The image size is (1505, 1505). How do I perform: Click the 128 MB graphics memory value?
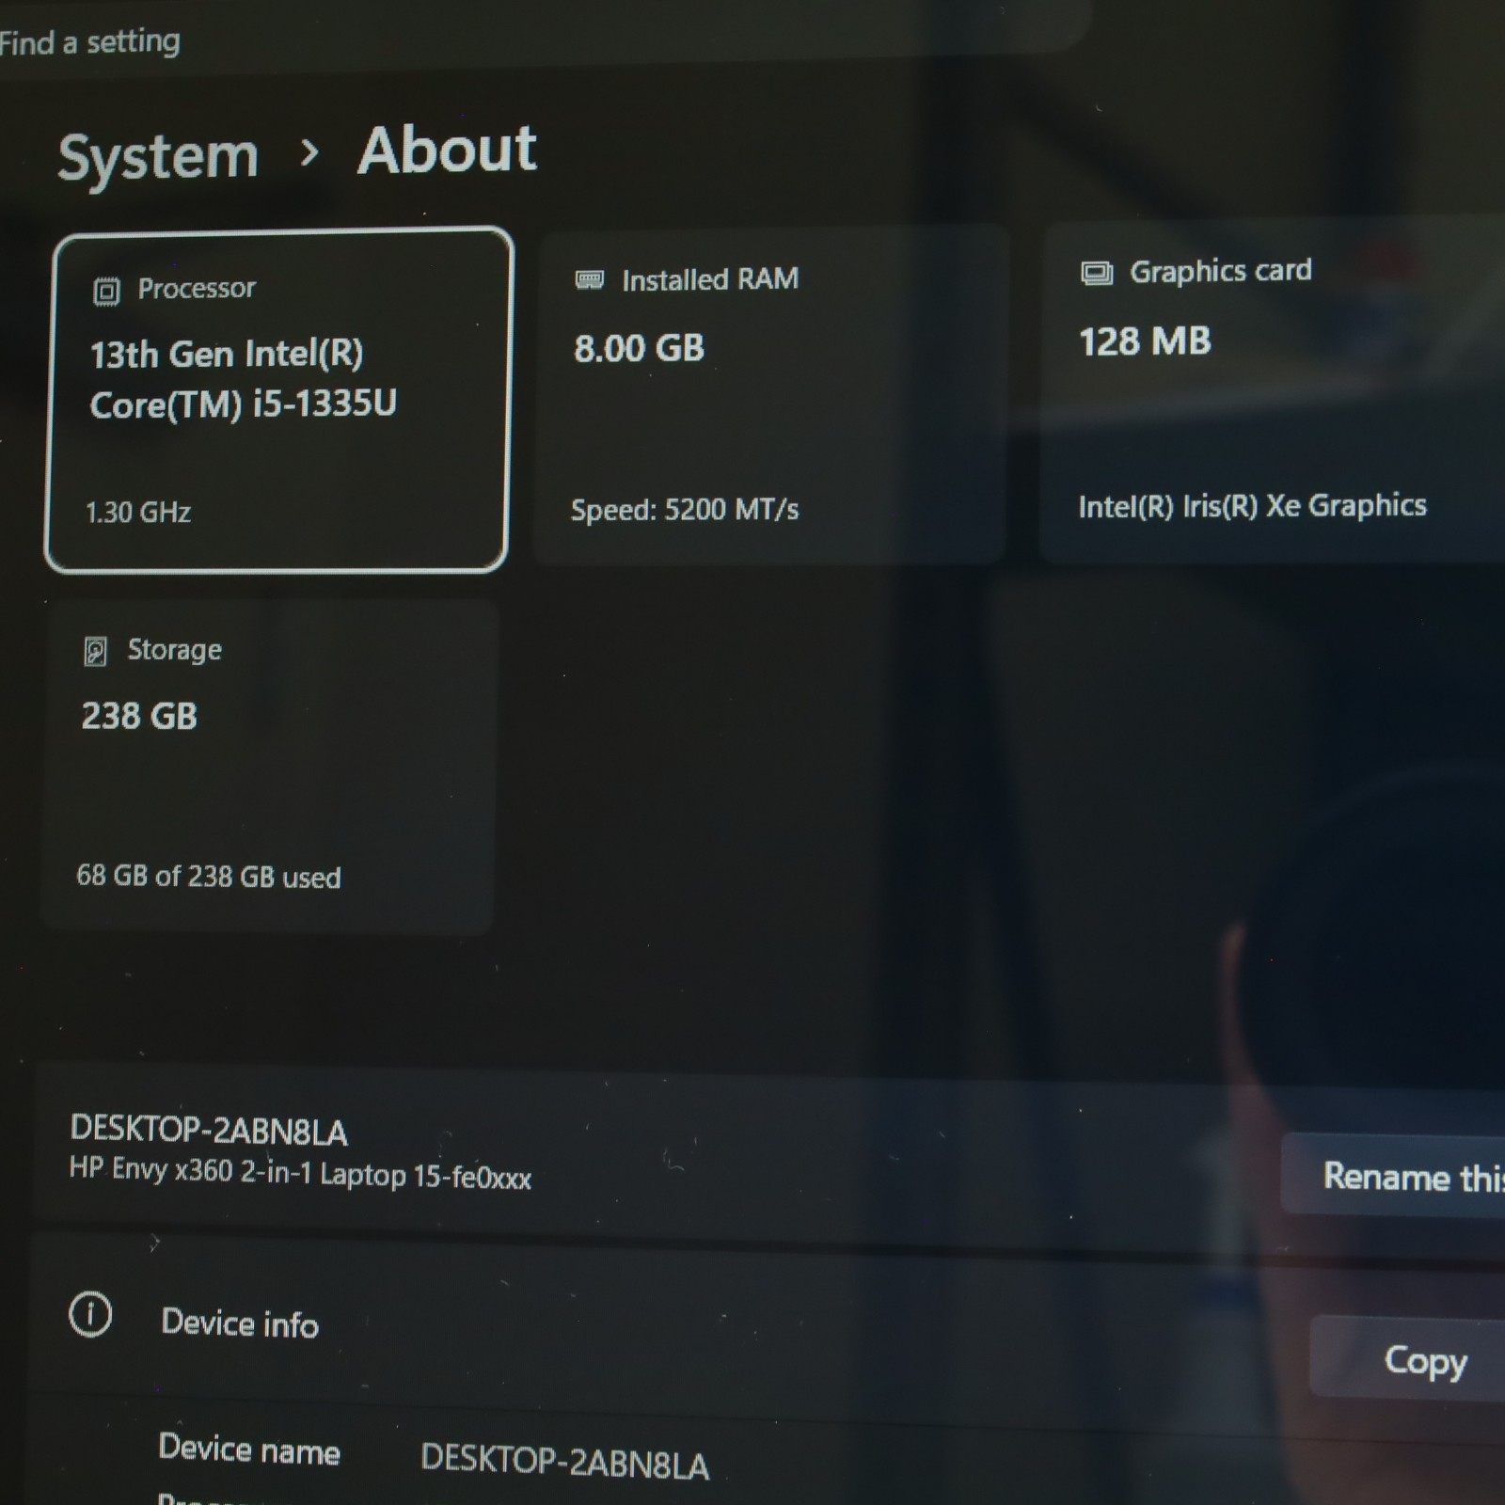pos(1145,341)
